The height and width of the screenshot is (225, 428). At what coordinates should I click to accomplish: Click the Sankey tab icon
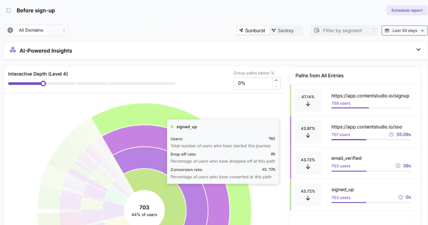tap(274, 30)
